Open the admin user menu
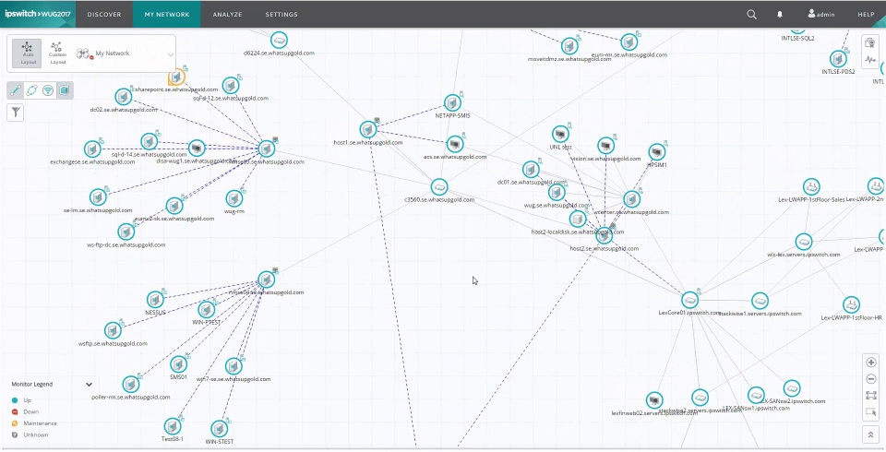The width and height of the screenshot is (886, 452). click(821, 14)
